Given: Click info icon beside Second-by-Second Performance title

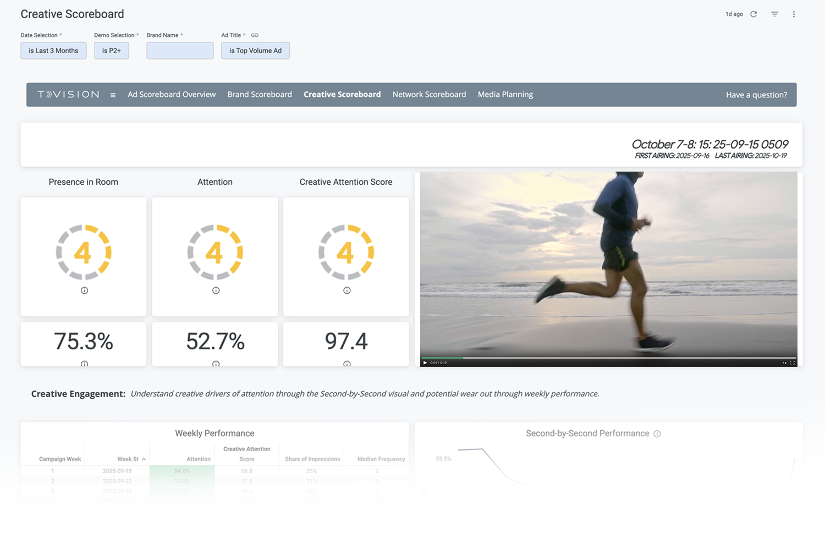Looking at the screenshot, I should pyautogui.click(x=657, y=434).
